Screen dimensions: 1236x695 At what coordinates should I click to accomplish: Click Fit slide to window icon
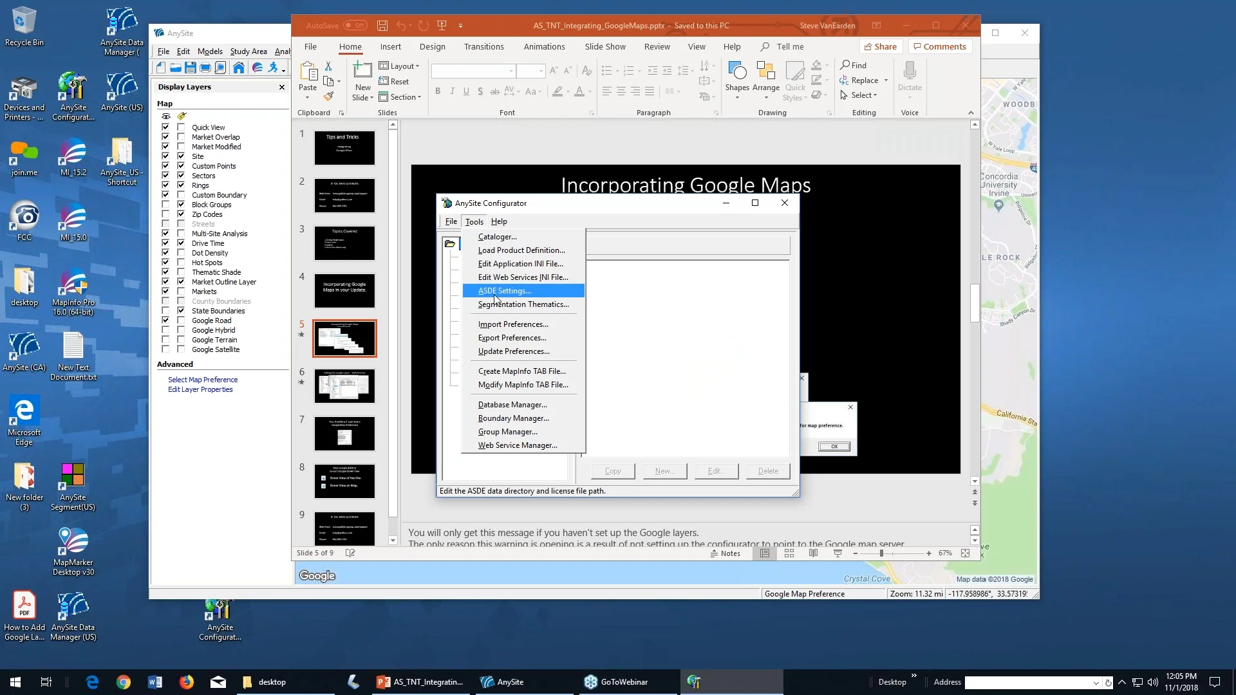click(965, 553)
